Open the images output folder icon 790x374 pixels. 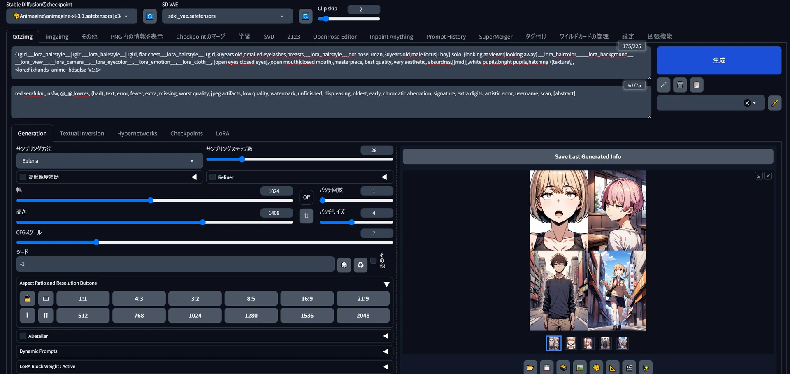coord(530,367)
